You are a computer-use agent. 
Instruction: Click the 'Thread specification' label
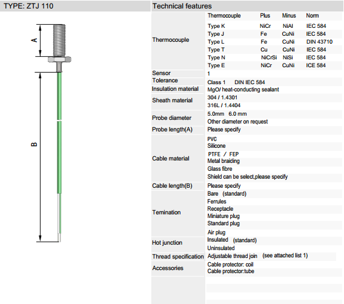coord(178,256)
